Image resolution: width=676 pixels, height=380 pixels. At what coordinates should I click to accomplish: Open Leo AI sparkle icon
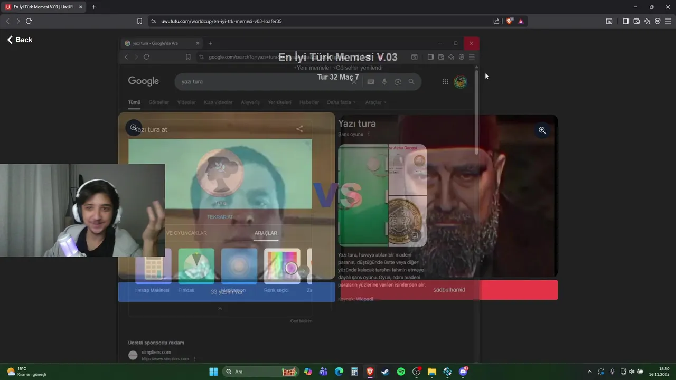pos(647,21)
